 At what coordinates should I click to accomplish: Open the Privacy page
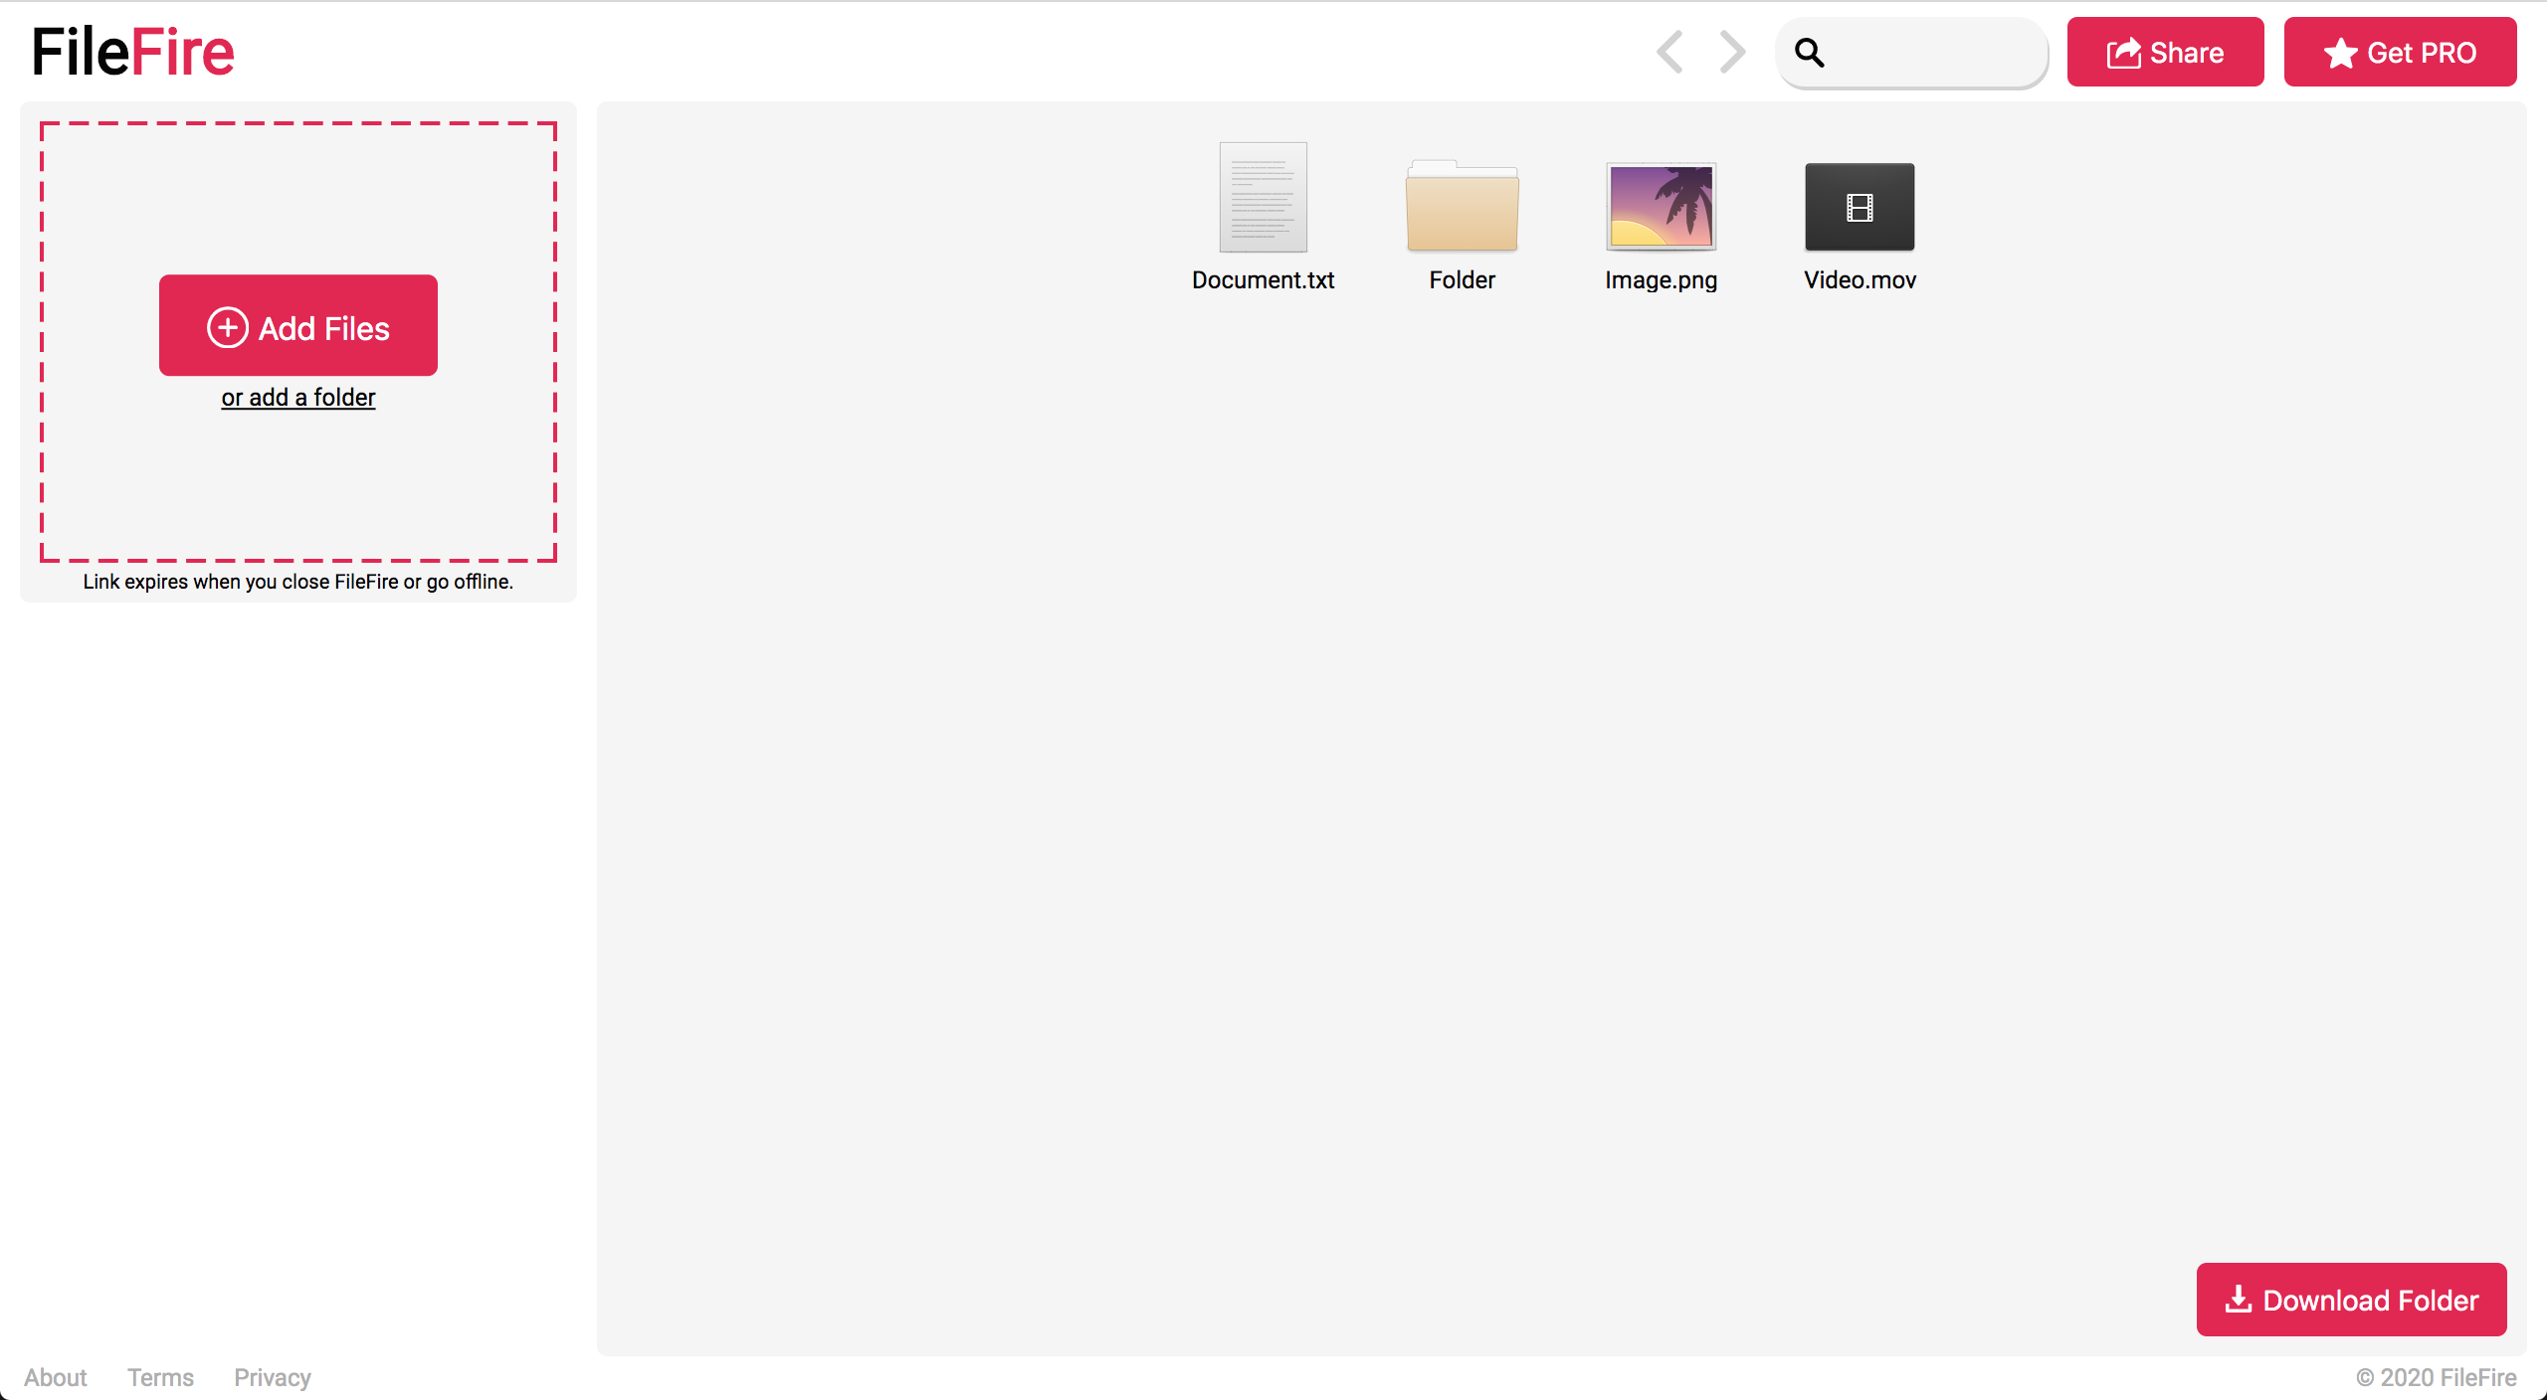(x=271, y=1377)
